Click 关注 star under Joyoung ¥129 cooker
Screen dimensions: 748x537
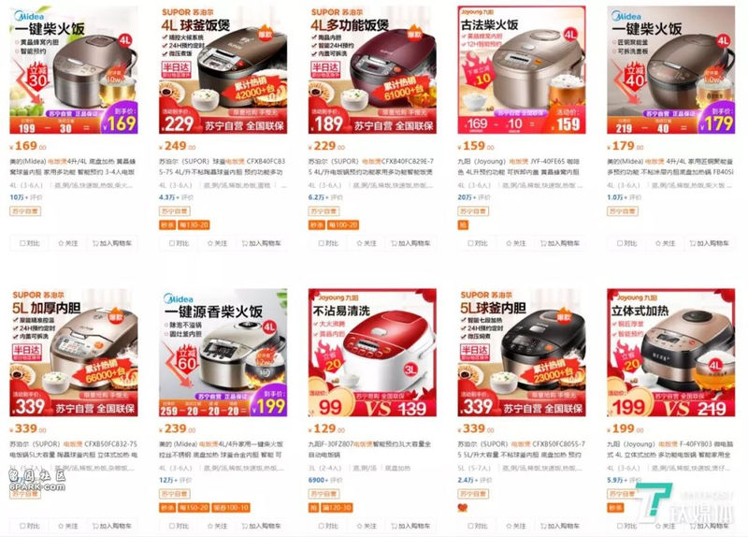click(x=367, y=526)
